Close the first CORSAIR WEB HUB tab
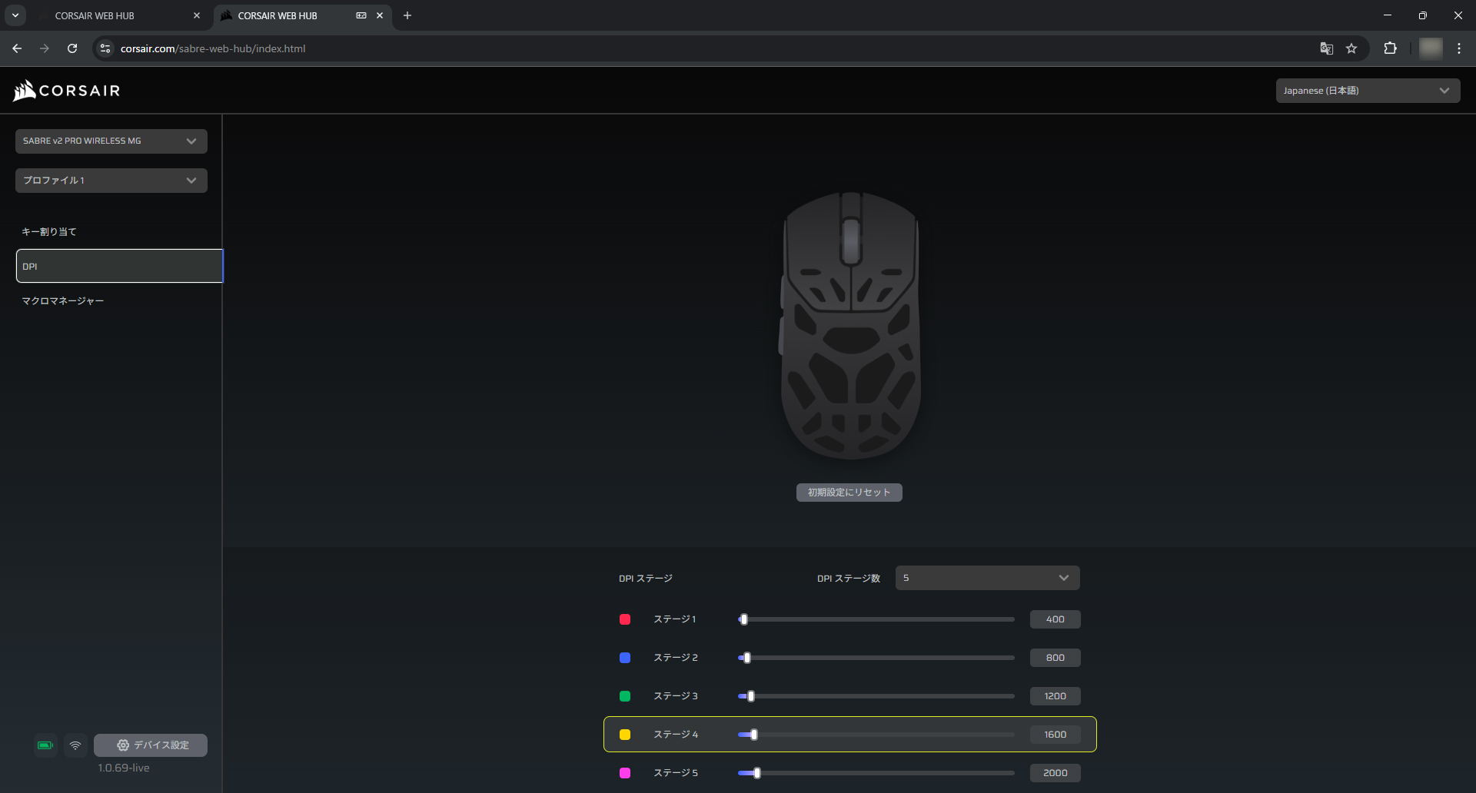Image resolution: width=1476 pixels, height=793 pixels. tap(197, 15)
